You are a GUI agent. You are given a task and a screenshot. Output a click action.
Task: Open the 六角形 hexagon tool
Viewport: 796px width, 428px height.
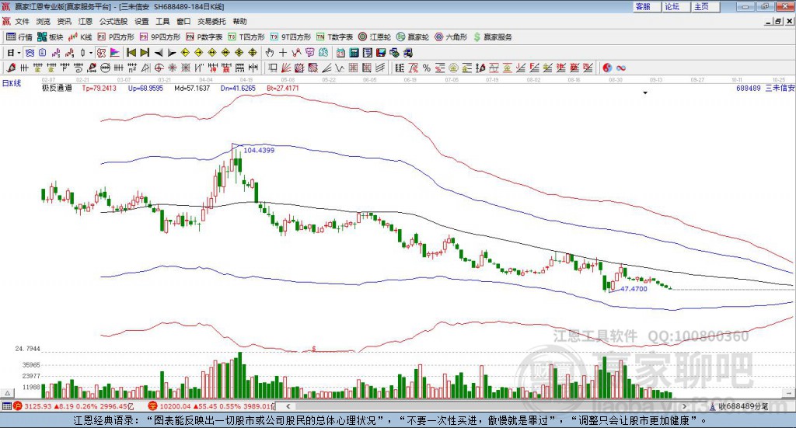[x=451, y=37]
